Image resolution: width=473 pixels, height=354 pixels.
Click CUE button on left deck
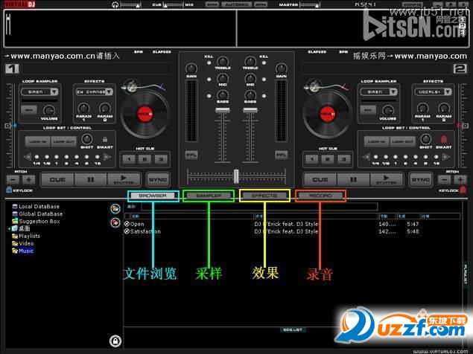pyautogui.click(x=57, y=179)
